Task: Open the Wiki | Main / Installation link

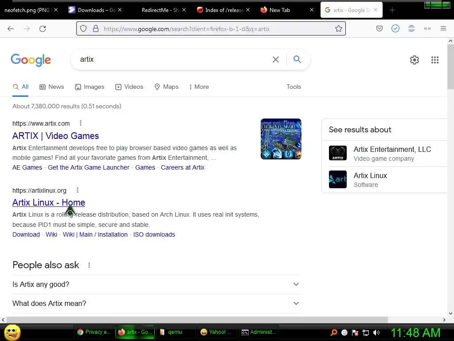Action: coord(95,234)
